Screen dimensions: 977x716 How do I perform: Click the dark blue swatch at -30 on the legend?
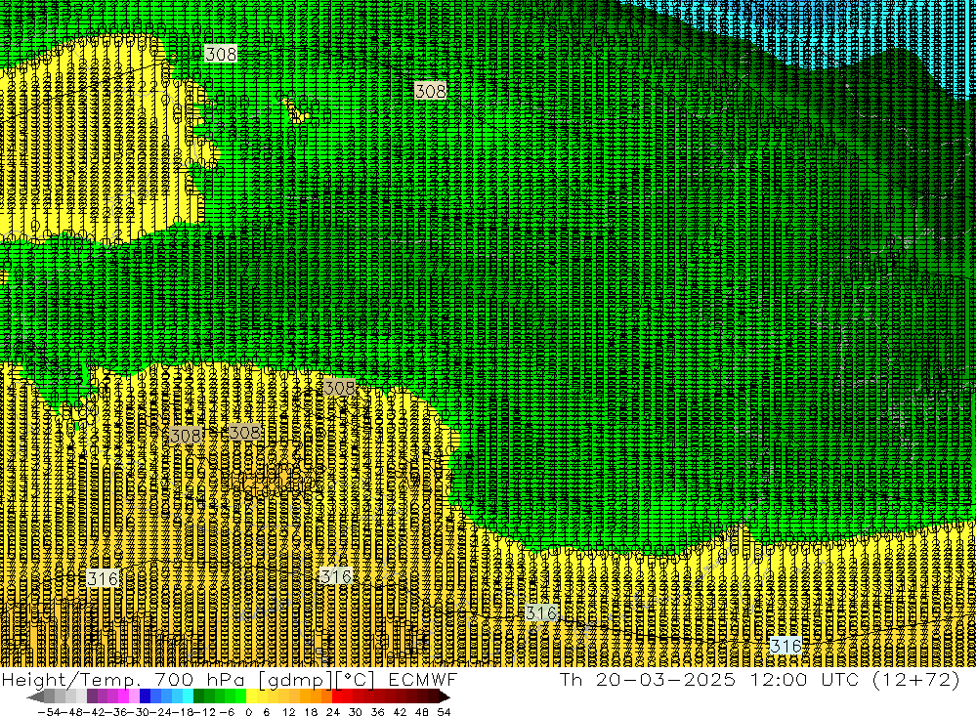(x=145, y=696)
